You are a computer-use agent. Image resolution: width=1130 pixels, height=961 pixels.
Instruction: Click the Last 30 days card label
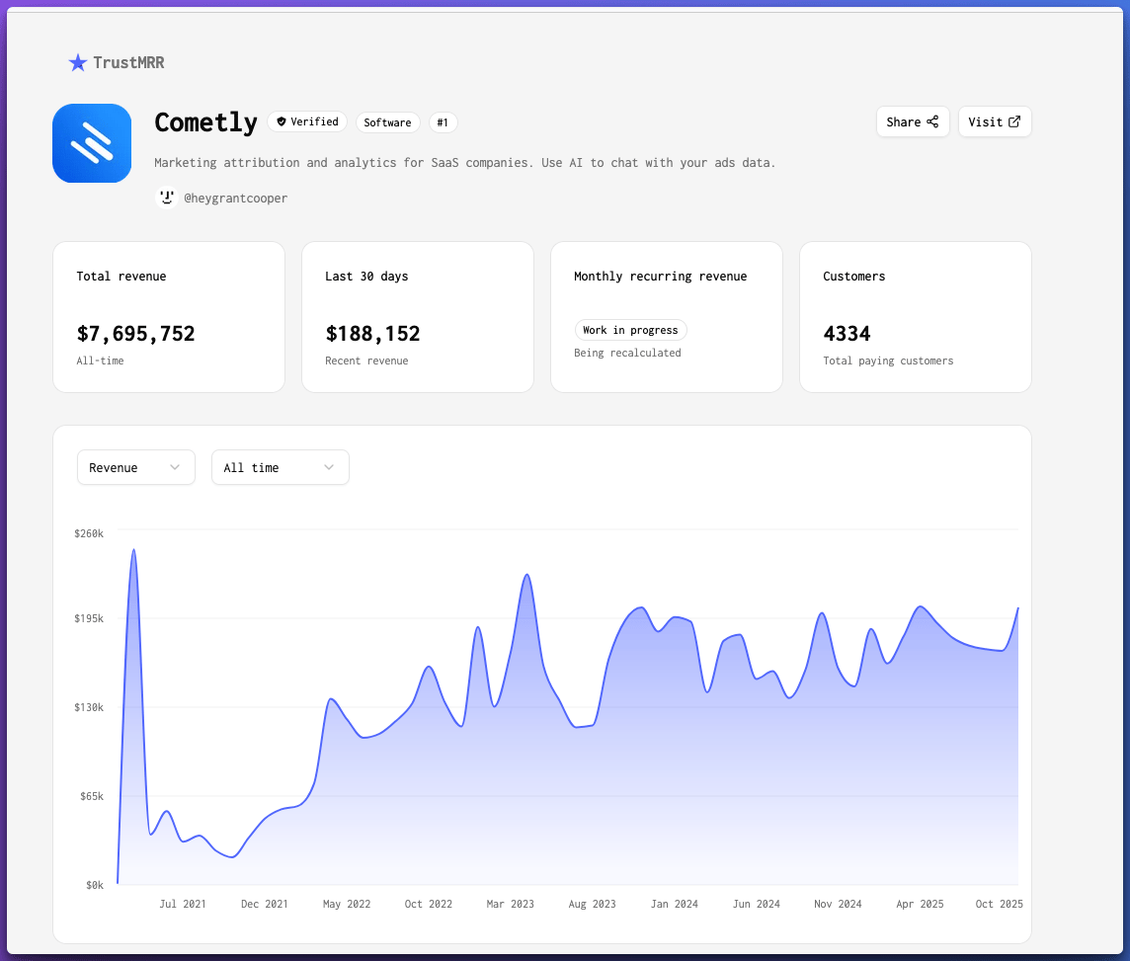point(366,276)
